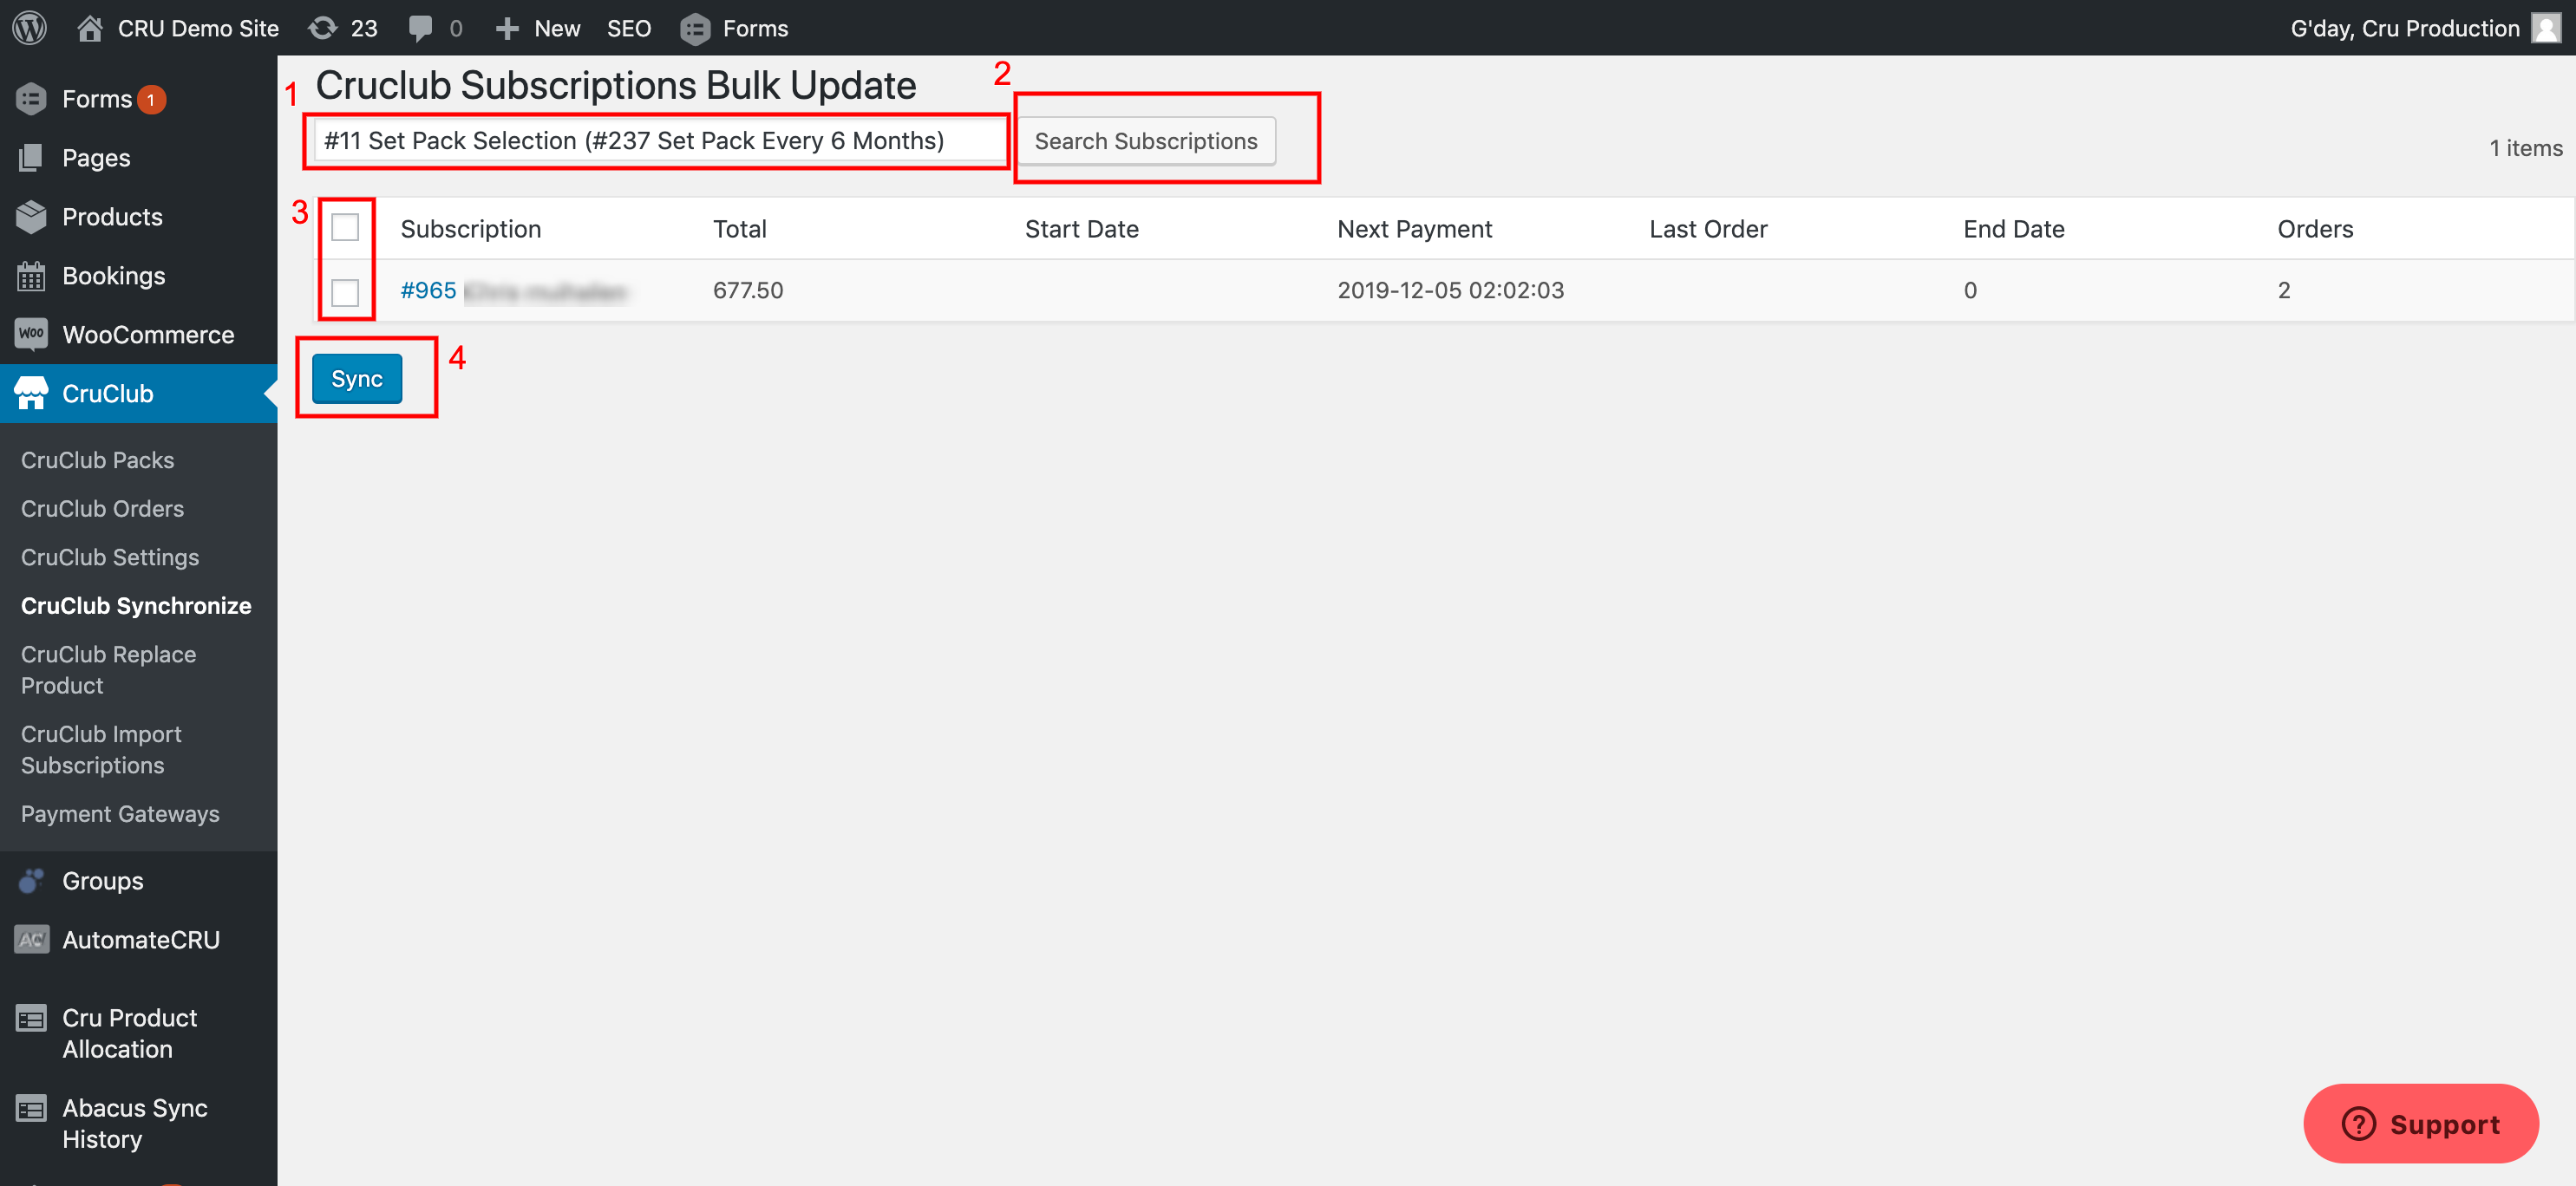Screen dimensions: 2576x1186
Task: Click the Total column header
Action: 740,229
